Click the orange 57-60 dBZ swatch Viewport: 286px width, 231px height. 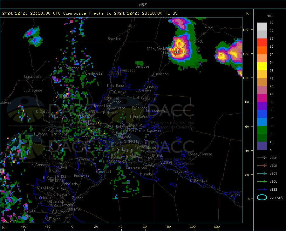tap(262, 51)
